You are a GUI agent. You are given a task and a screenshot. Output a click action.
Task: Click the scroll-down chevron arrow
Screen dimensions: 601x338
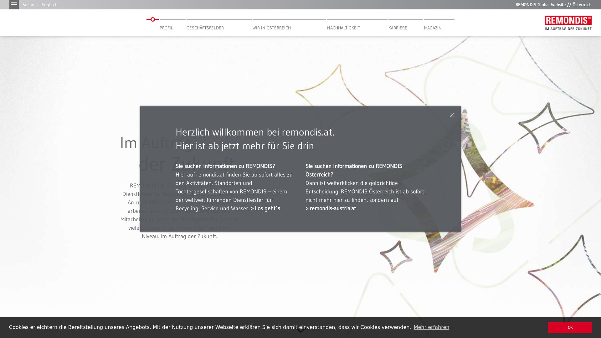[x=300, y=330]
